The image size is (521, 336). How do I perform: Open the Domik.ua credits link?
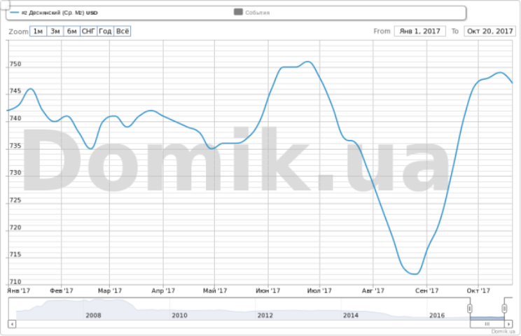[503, 331]
